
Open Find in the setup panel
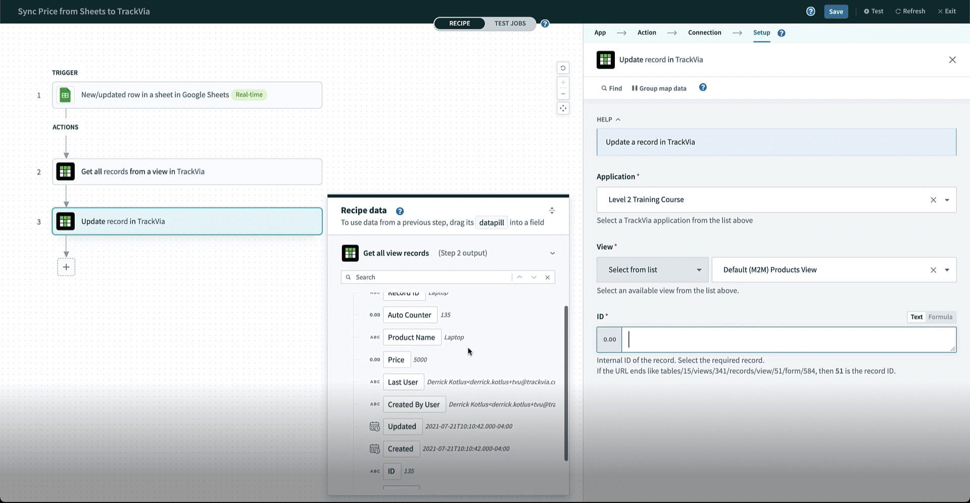(x=611, y=88)
